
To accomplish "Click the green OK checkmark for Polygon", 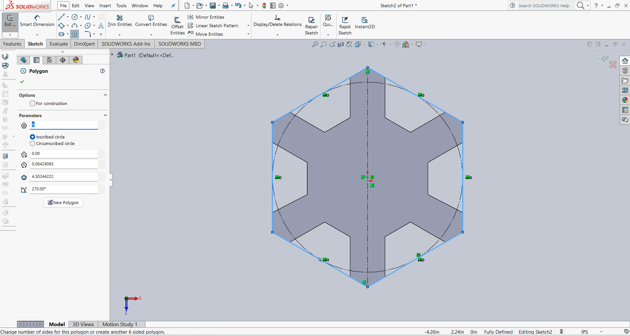I will 22,82.
